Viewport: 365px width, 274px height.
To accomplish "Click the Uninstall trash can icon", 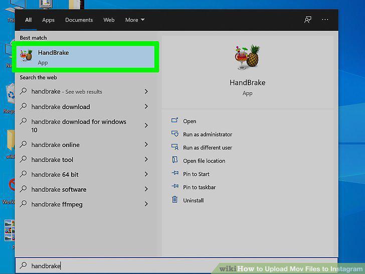I will pyautogui.click(x=174, y=199).
